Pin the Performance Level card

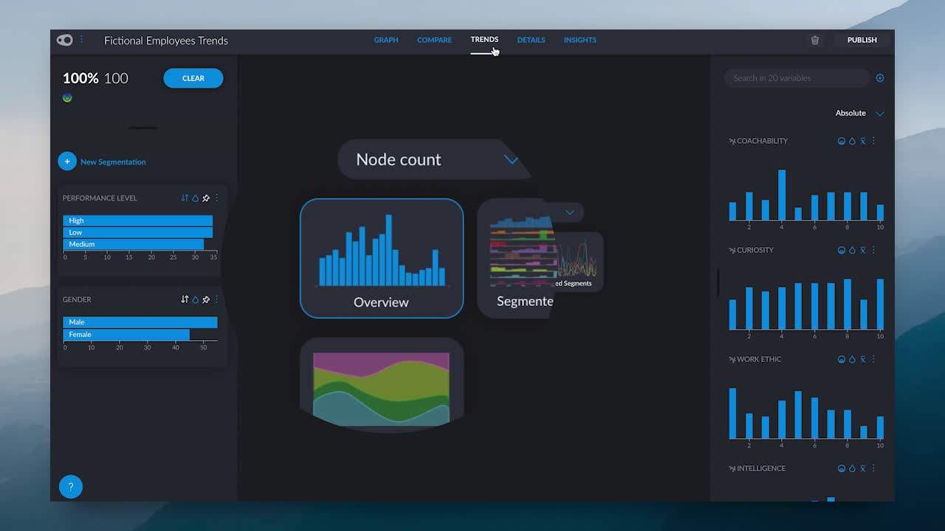point(206,198)
